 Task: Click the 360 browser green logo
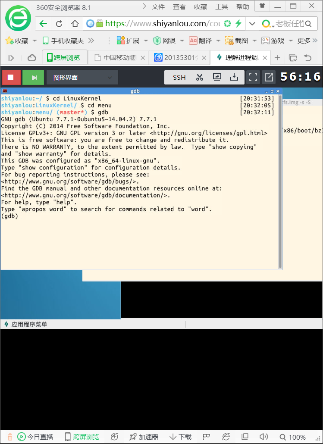pos(18,19)
